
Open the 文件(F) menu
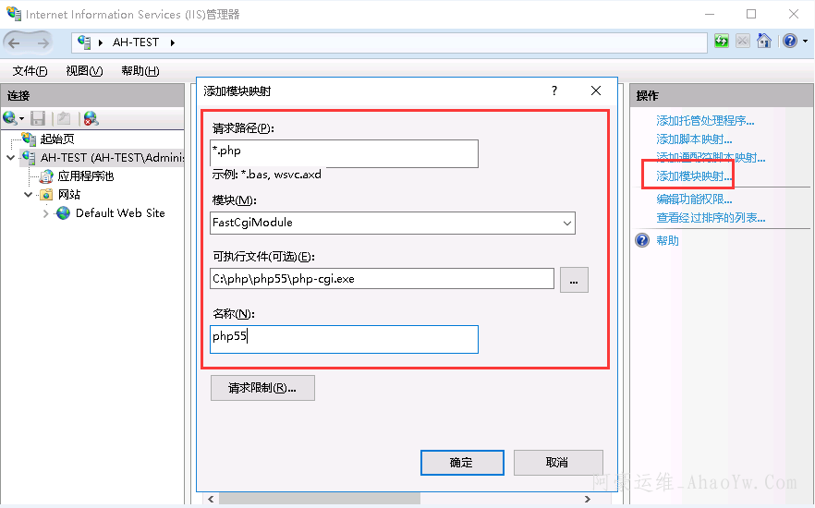coord(30,71)
